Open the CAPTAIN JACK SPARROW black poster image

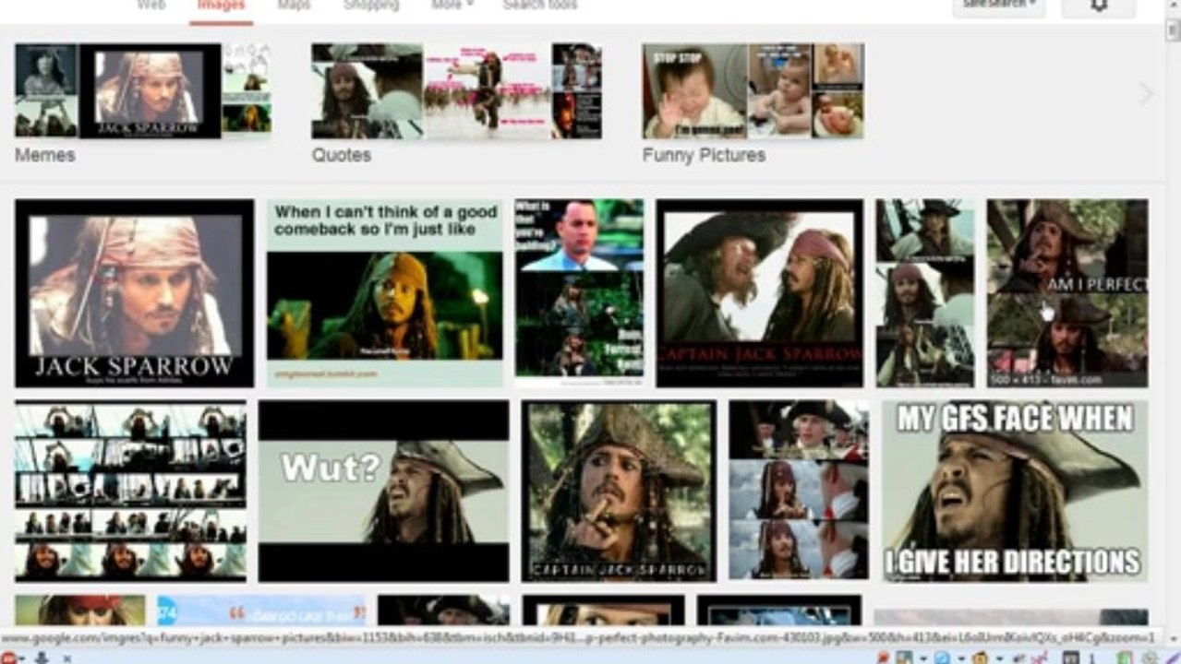pos(759,293)
